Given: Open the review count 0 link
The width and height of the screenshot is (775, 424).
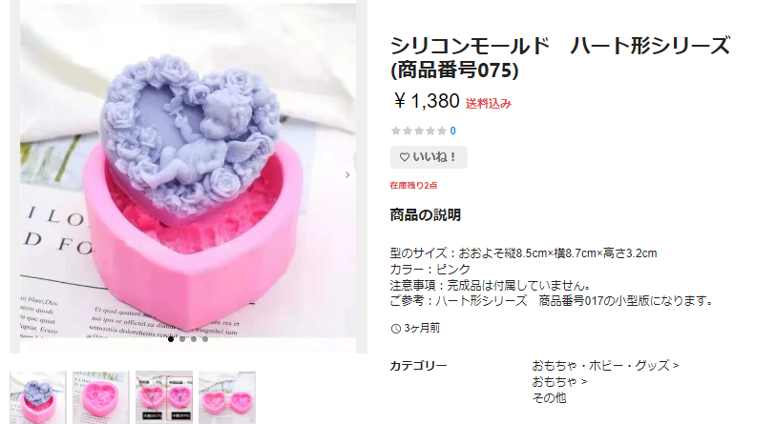Looking at the screenshot, I should pos(452,131).
